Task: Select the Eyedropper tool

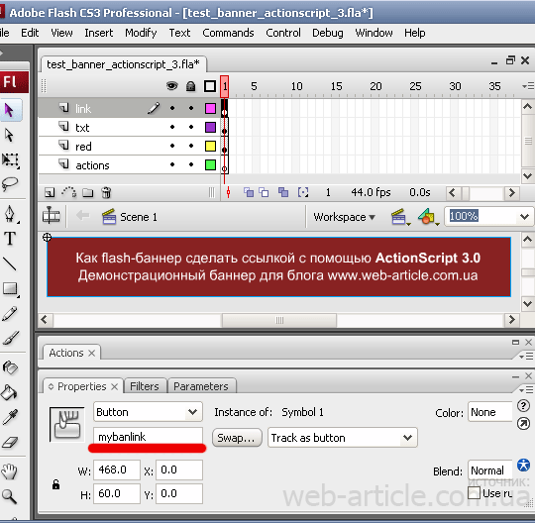Action: click(10, 417)
